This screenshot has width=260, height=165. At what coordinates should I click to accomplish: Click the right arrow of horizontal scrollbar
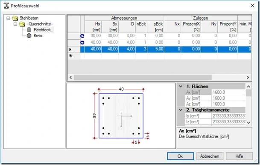[248, 77]
